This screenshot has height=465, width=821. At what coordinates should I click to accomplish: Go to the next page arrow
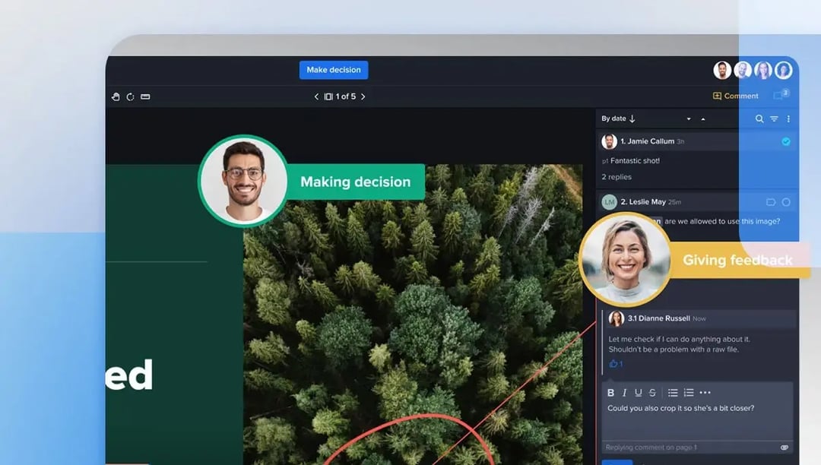(x=363, y=96)
